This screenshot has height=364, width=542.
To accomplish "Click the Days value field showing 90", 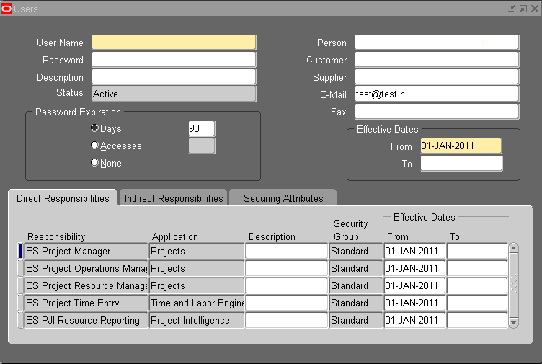I will tap(202, 128).
